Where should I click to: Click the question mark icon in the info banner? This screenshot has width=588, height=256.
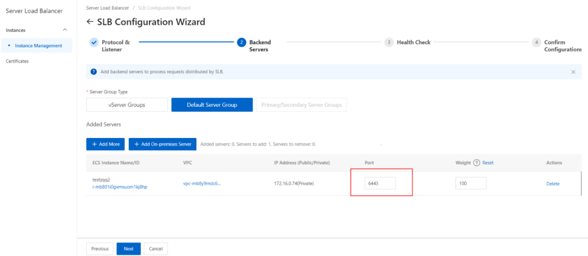click(x=94, y=72)
